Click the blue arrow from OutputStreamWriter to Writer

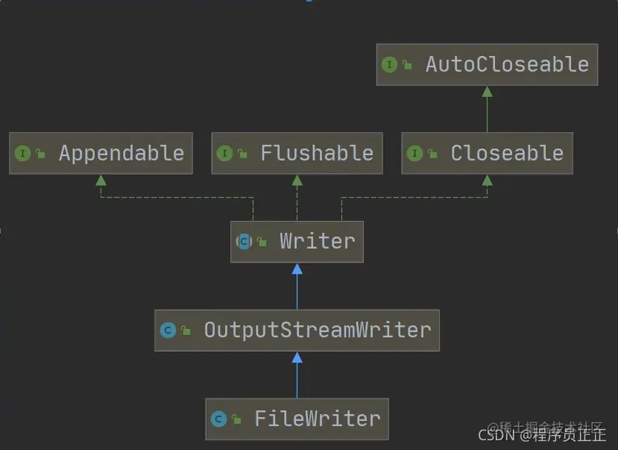297,287
